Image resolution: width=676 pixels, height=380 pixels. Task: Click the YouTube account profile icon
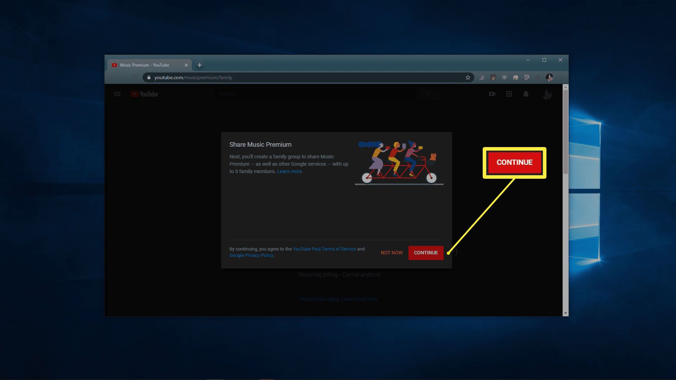546,94
